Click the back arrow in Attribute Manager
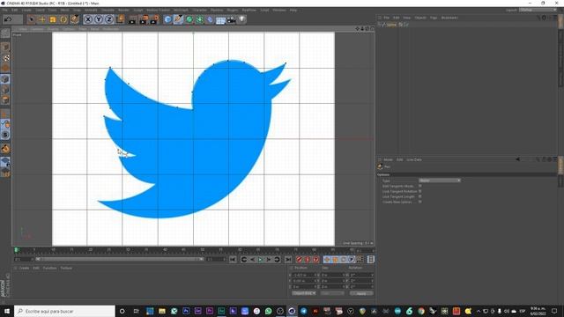The image size is (564, 317). coord(518,159)
